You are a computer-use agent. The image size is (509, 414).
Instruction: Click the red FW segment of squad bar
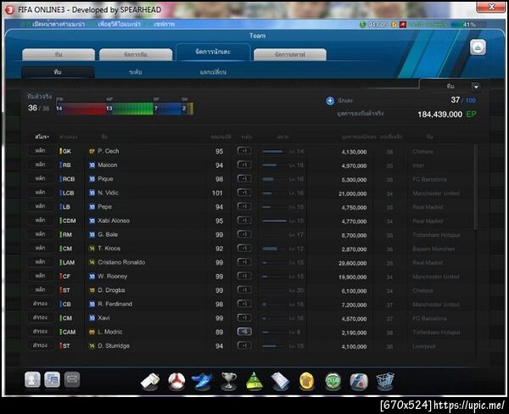coord(81,109)
